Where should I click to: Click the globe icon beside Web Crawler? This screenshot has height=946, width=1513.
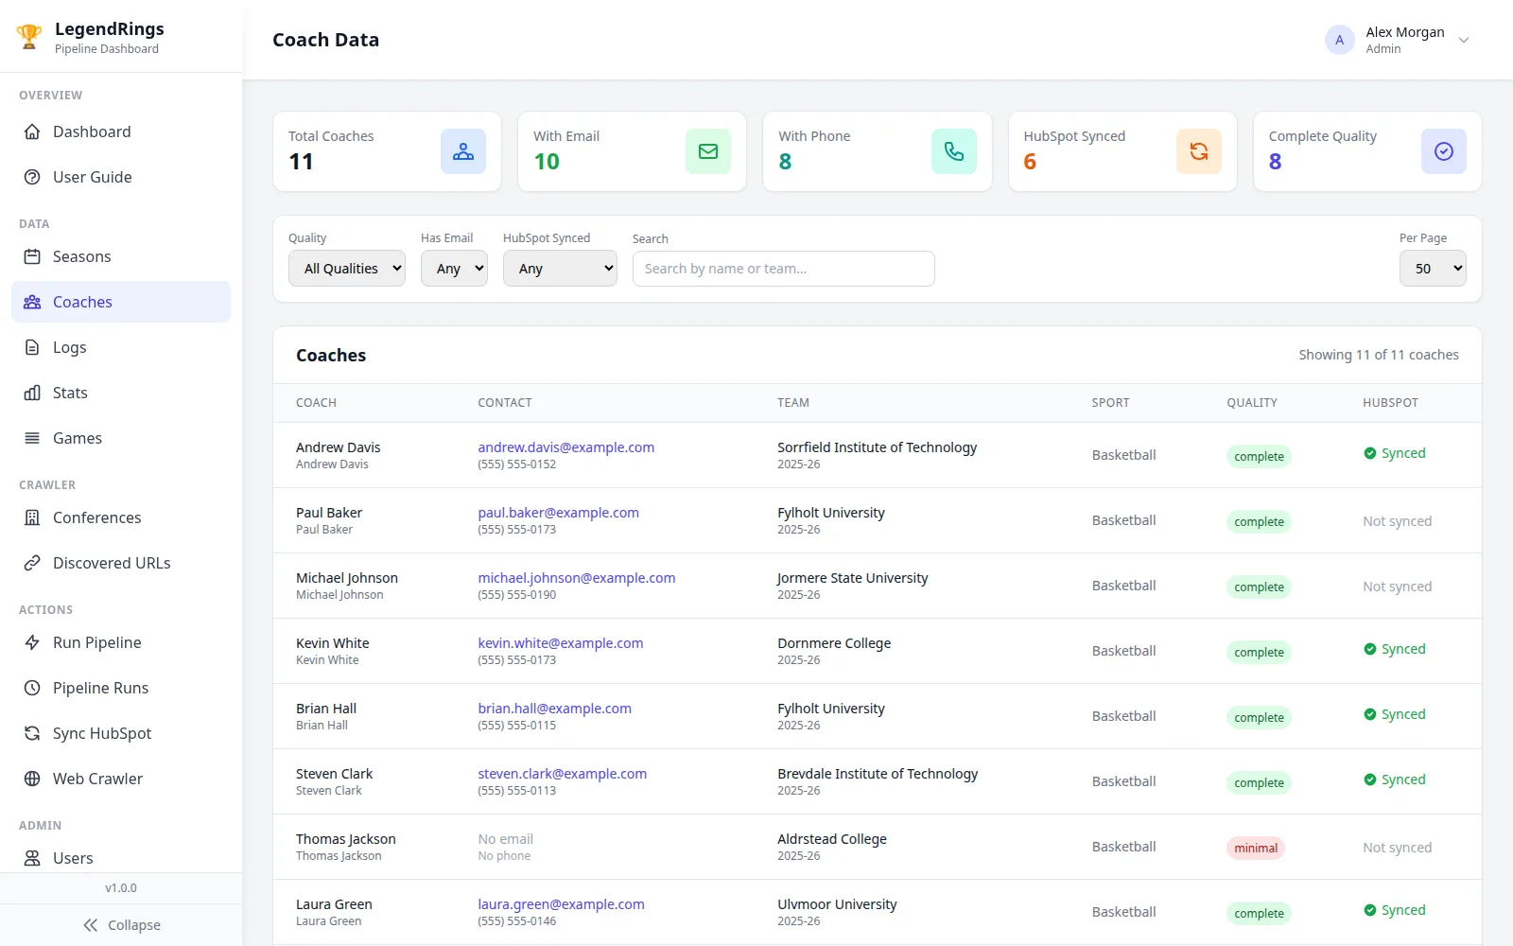tap(32, 779)
